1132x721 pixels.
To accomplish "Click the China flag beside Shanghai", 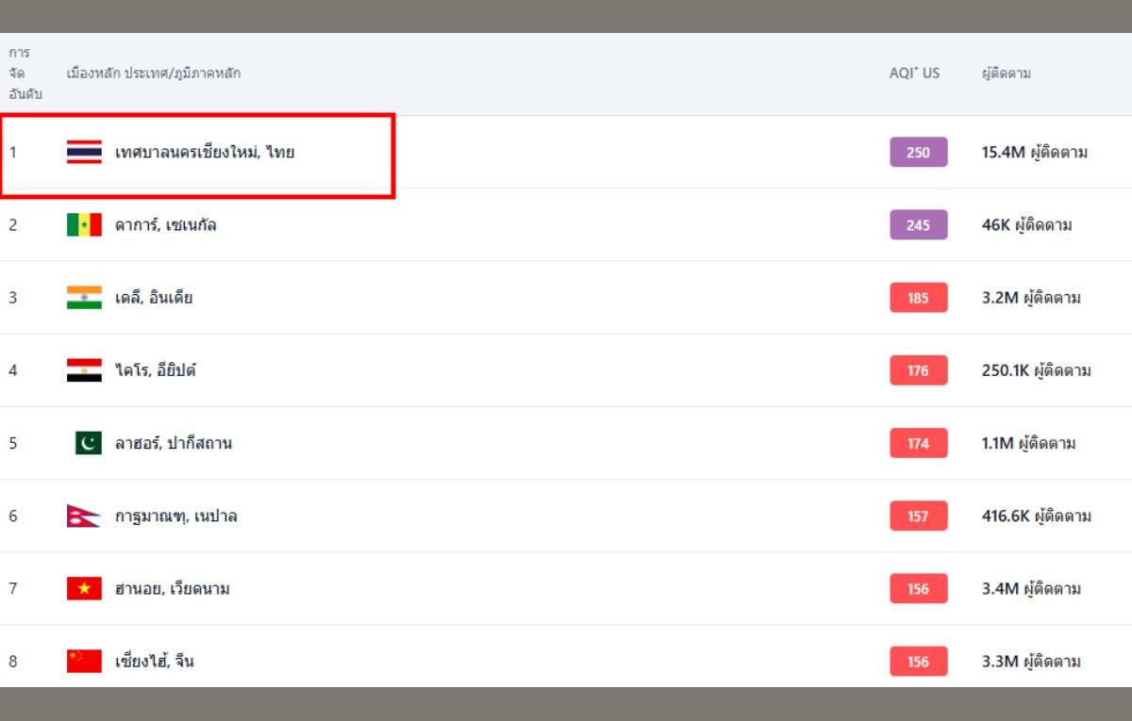I will tap(84, 662).
